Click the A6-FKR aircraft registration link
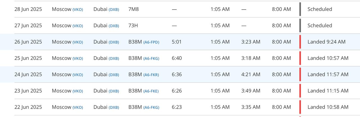Image resolution: width=360 pixels, height=117 pixels. (x=151, y=75)
